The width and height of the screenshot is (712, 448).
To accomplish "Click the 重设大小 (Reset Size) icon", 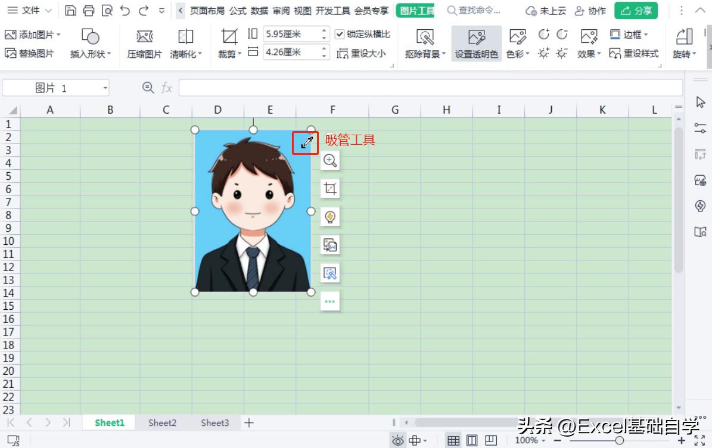I will 357,52.
